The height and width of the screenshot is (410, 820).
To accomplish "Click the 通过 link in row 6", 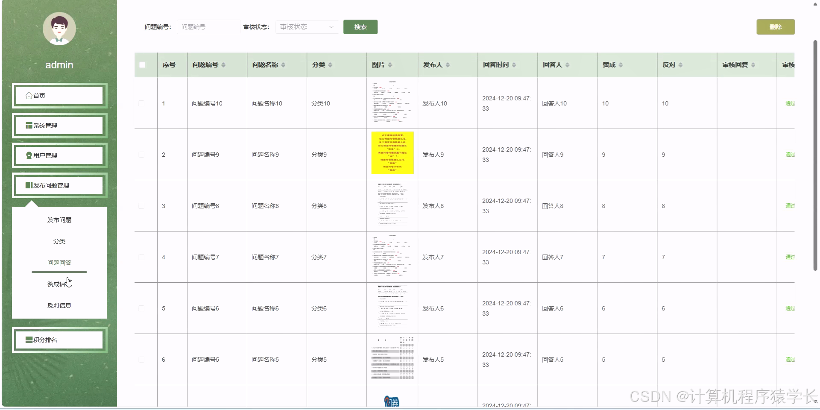I will coord(790,360).
